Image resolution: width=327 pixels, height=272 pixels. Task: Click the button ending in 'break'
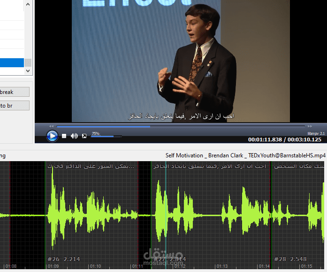click(x=15, y=92)
